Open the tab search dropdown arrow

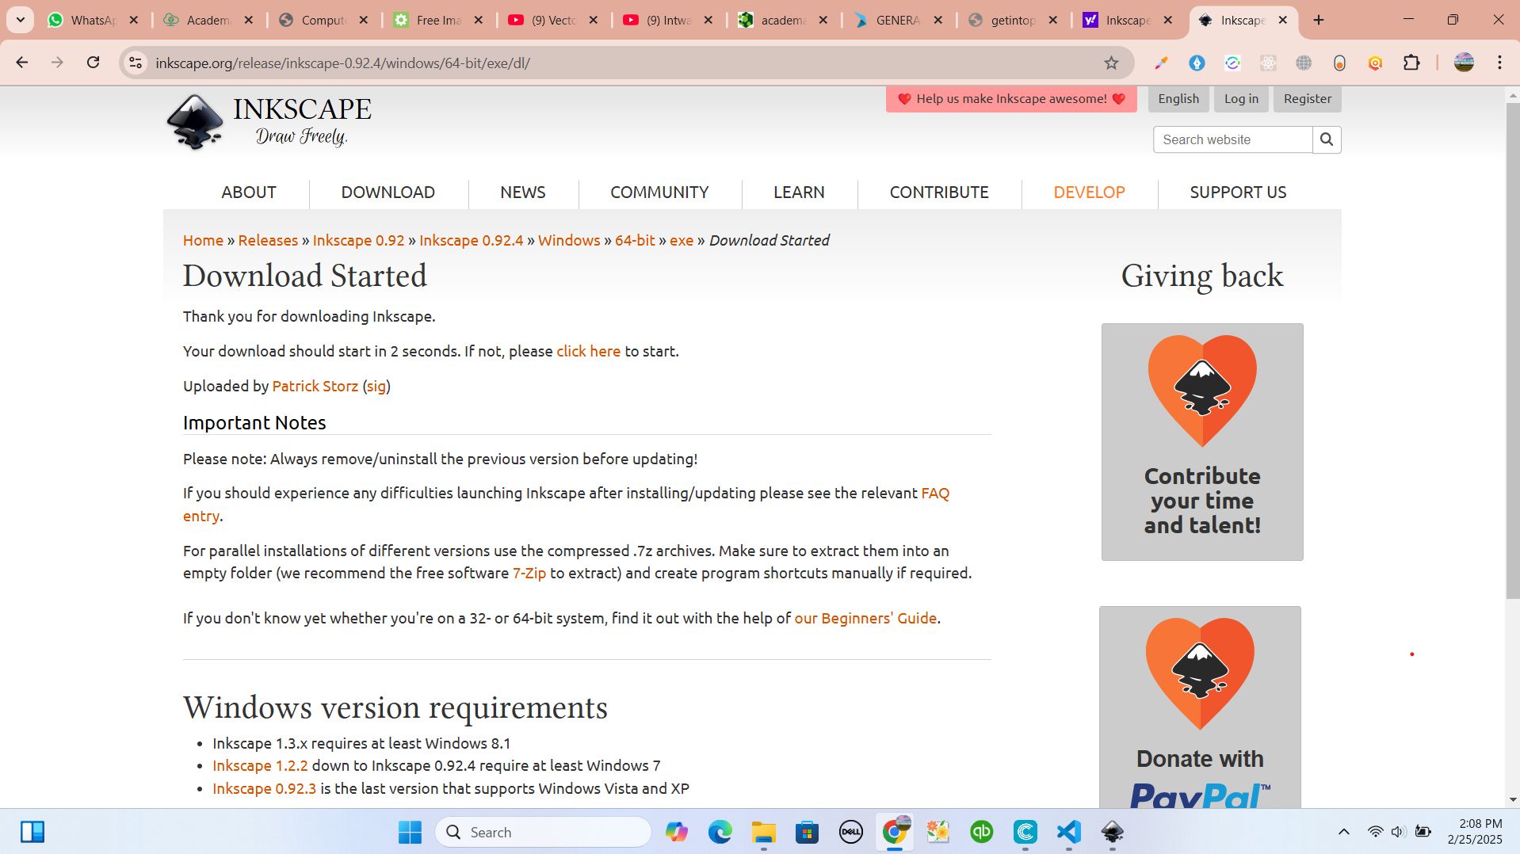pos(21,20)
